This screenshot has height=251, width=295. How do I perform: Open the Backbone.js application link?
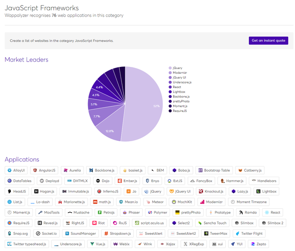point(102,170)
